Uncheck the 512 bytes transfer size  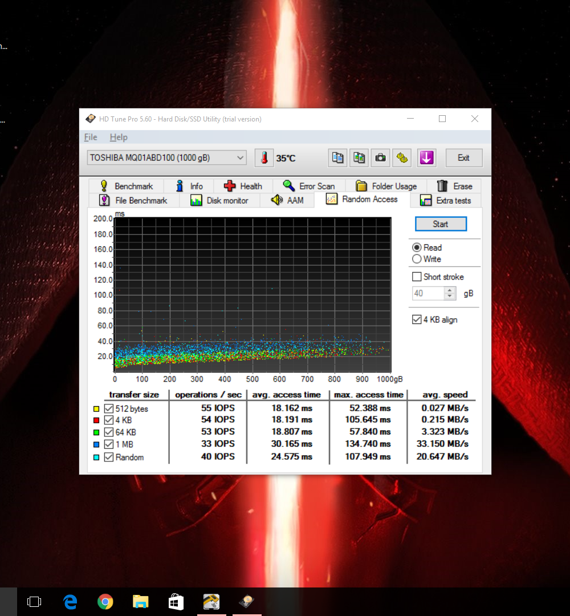click(109, 408)
